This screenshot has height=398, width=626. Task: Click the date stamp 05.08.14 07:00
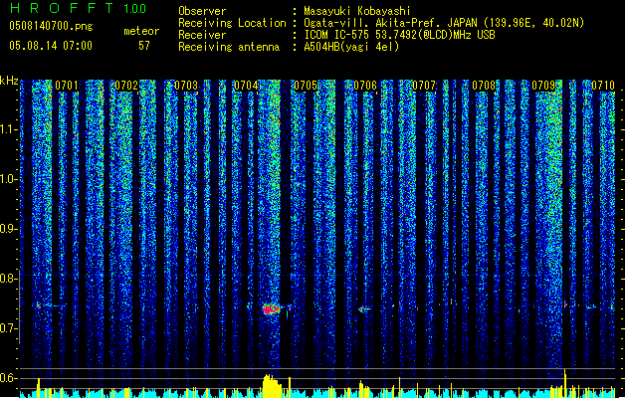point(51,46)
